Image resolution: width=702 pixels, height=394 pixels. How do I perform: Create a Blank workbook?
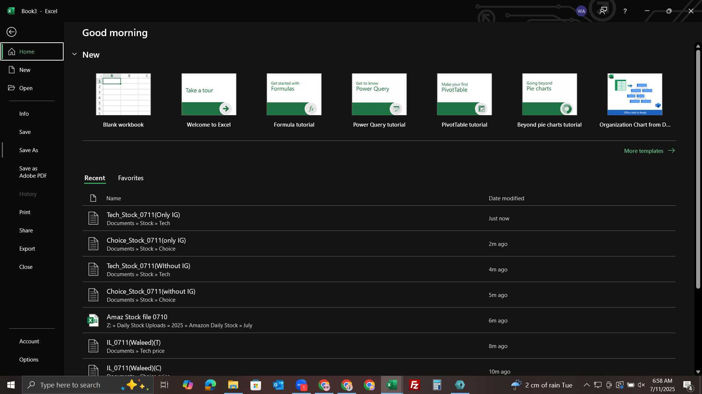point(123,101)
